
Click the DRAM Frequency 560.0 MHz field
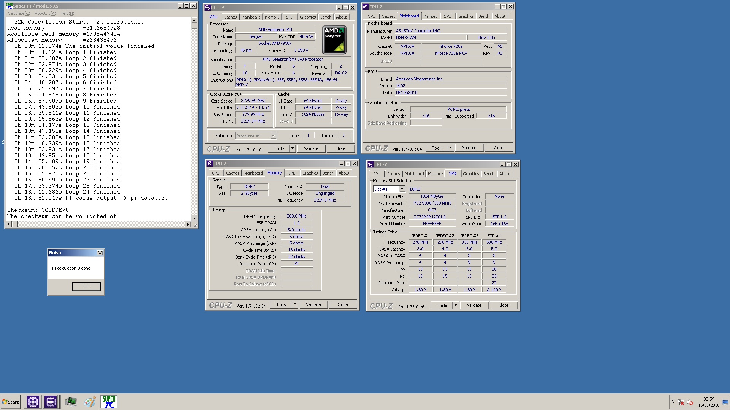click(x=297, y=216)
